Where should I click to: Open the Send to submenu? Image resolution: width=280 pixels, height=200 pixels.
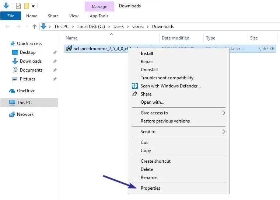coord(179,132)
